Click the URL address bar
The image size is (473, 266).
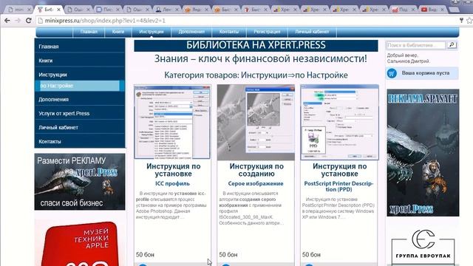[248, 21]
